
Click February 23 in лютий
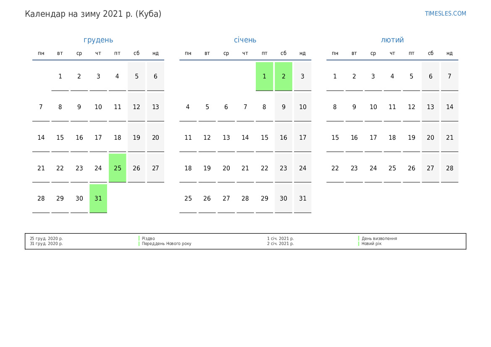[x=354, y=168]
